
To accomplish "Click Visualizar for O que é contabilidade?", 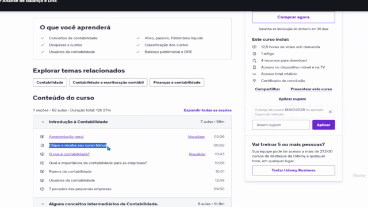I will pyautogui.click(x=197, y=154).
